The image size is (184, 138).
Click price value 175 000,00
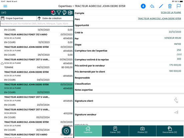[x=175, y=65]
